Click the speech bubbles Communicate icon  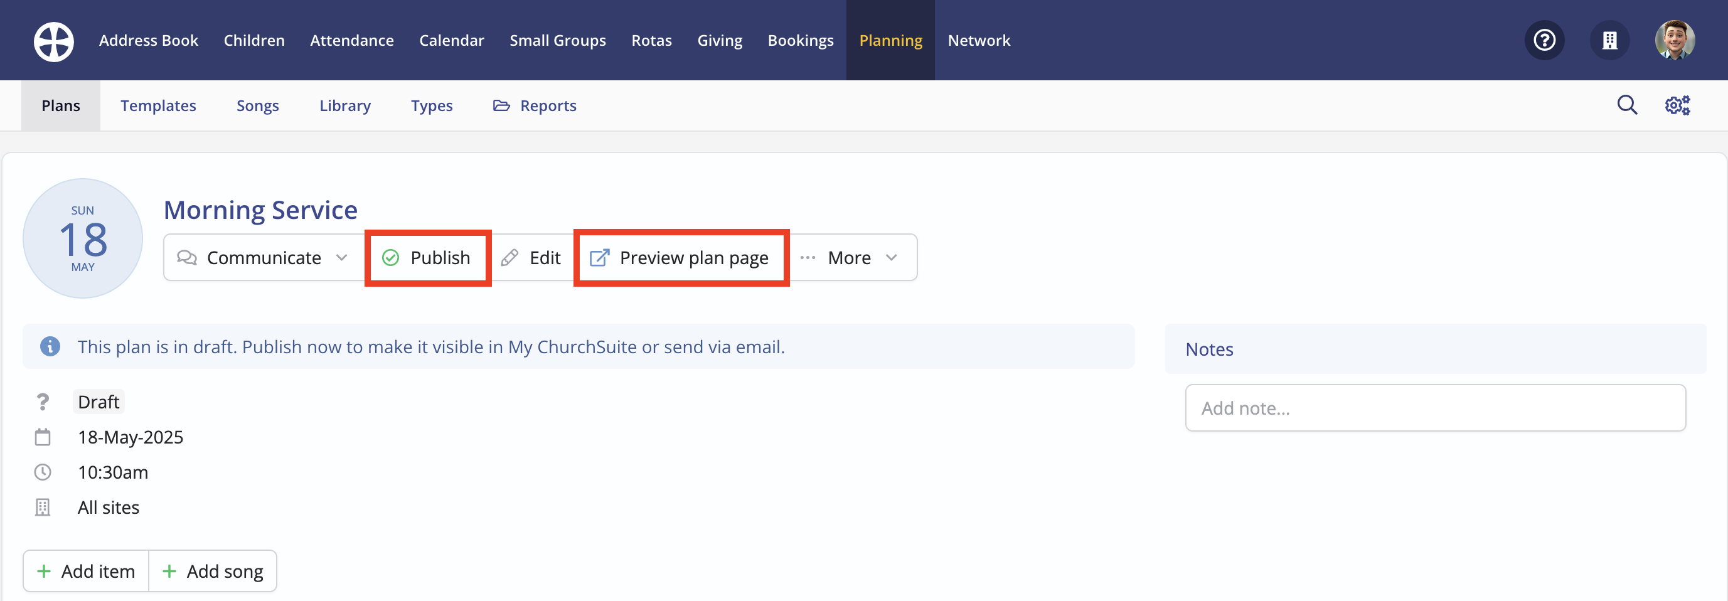pyautogui.click(x=186, y=258)
